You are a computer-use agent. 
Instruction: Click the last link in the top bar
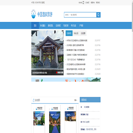pyautogui.click(x=98, y=3)
